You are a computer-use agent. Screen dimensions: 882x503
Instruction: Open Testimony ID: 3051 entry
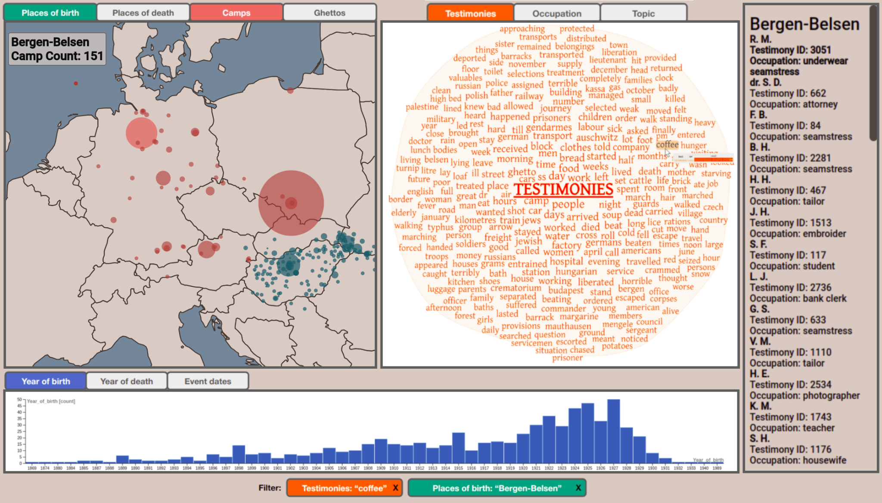point(790,50)
